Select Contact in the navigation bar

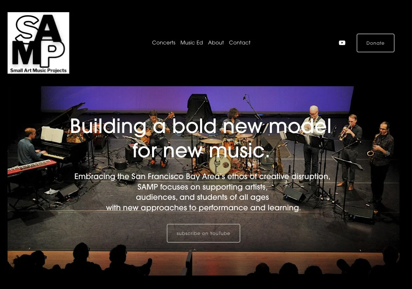pos(240,43)
